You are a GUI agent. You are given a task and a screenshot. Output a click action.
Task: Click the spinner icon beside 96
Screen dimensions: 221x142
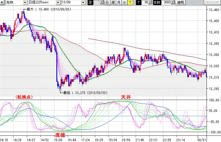pyautogui.click(x=150, y=3)
